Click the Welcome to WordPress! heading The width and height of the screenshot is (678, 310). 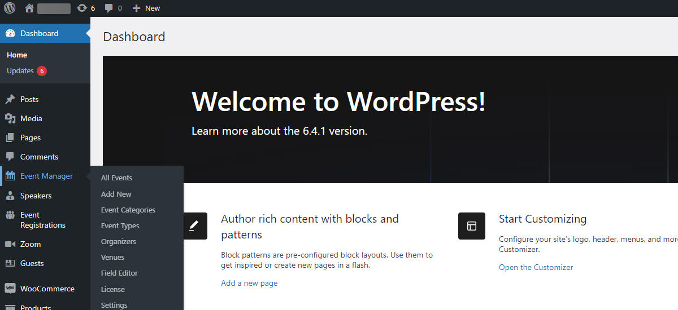tap(338, 101)
